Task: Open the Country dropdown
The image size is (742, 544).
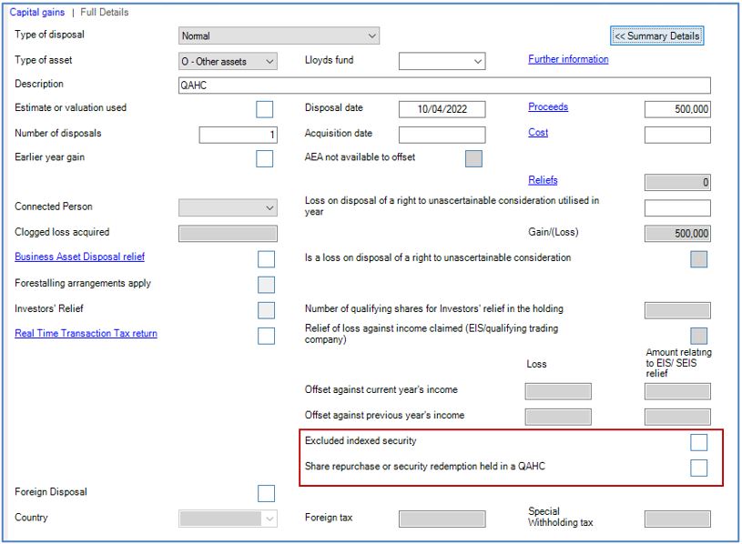Action: click(x=228, y=519)
